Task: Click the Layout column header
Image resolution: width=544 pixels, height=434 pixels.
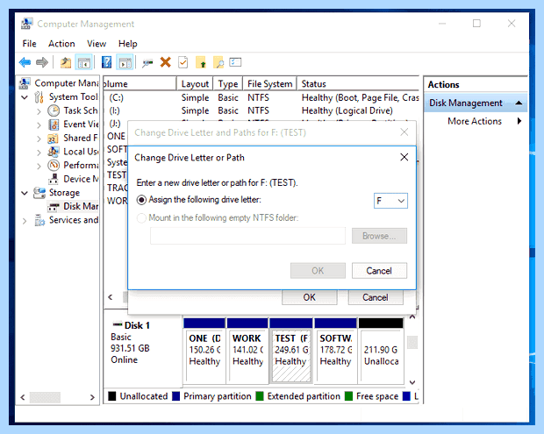Action: pos(195,84)
